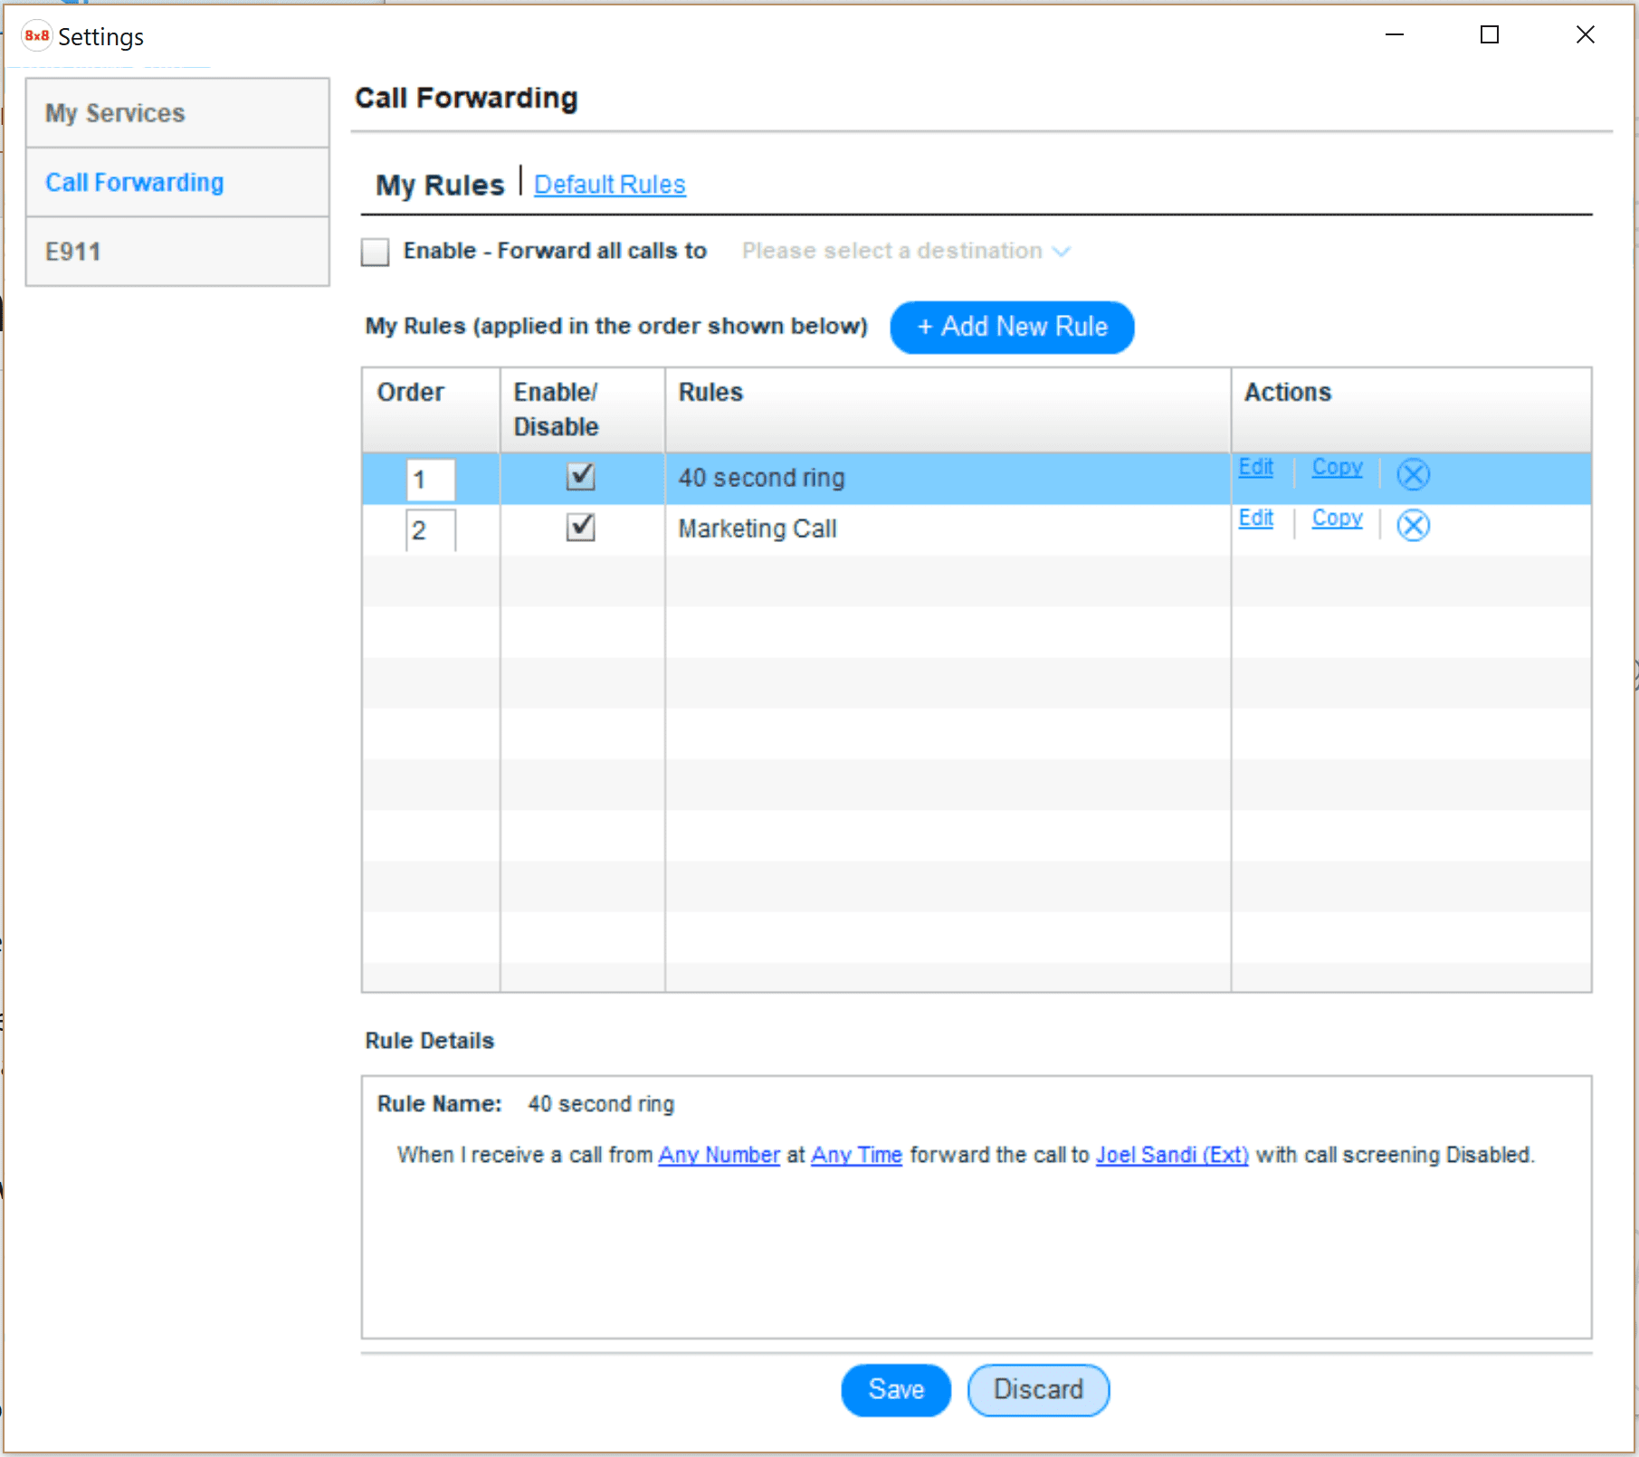The image size is (1639, 1457).
Task: Edit the 40 second ring rule
Action: (1255, 467)
